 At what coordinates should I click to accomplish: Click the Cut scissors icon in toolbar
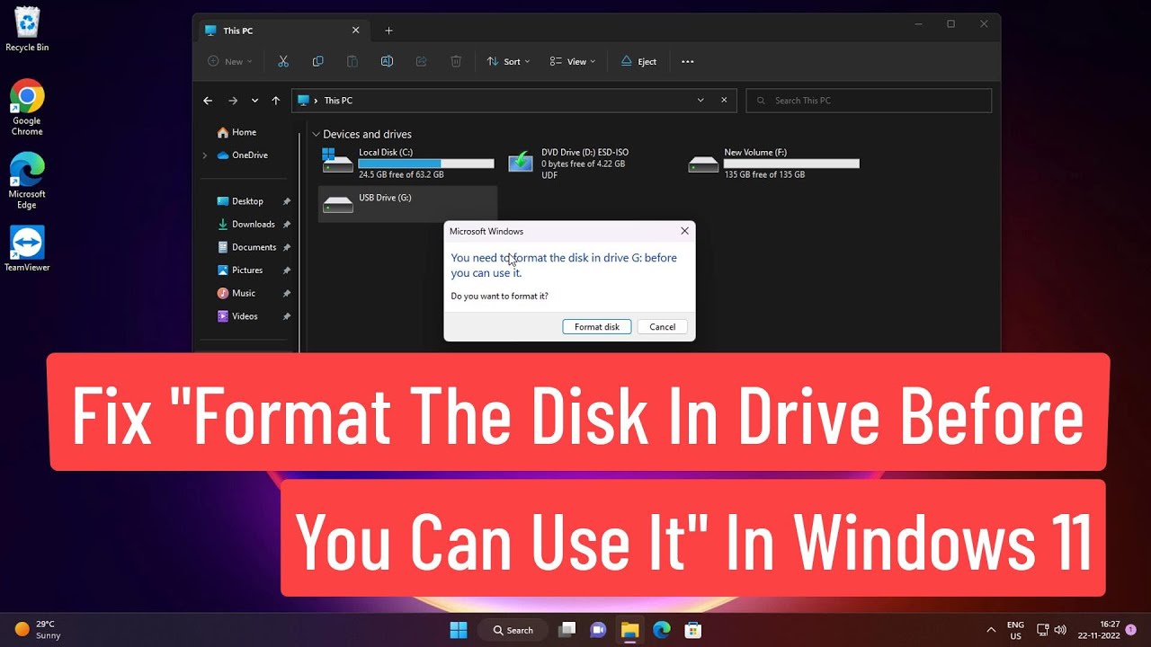283,61
